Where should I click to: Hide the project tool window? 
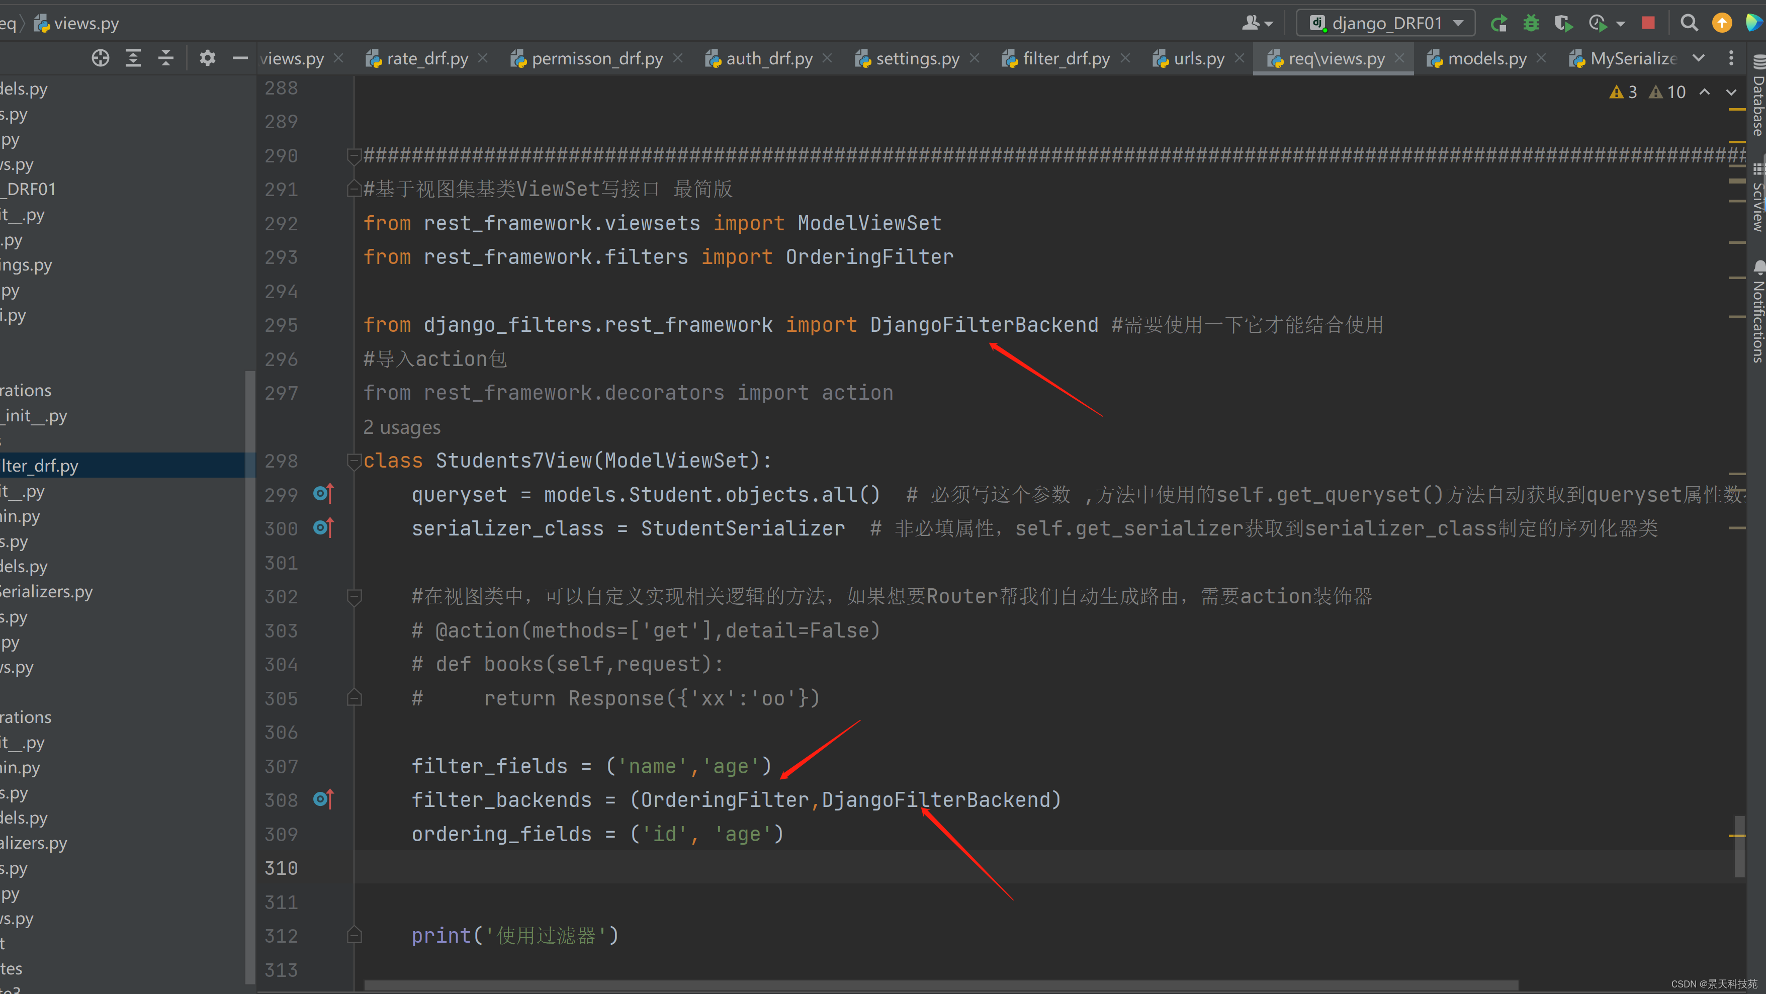tap(240, 58)
